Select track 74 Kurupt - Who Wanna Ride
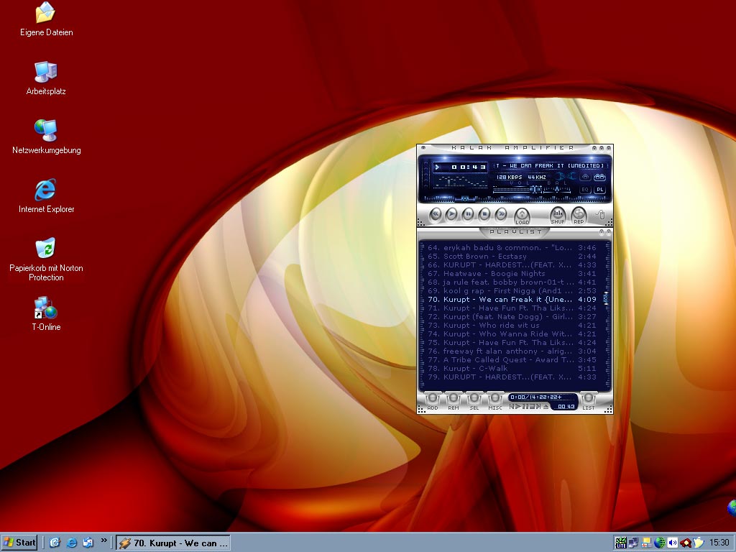The image size is (736, 552). point(512,333)
